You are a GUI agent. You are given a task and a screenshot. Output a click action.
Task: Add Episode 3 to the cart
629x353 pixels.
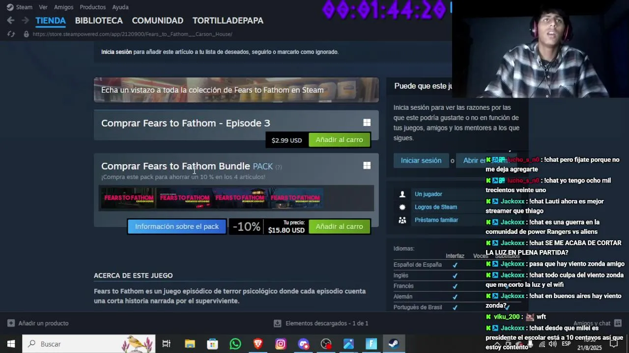[x=339, y=140]
